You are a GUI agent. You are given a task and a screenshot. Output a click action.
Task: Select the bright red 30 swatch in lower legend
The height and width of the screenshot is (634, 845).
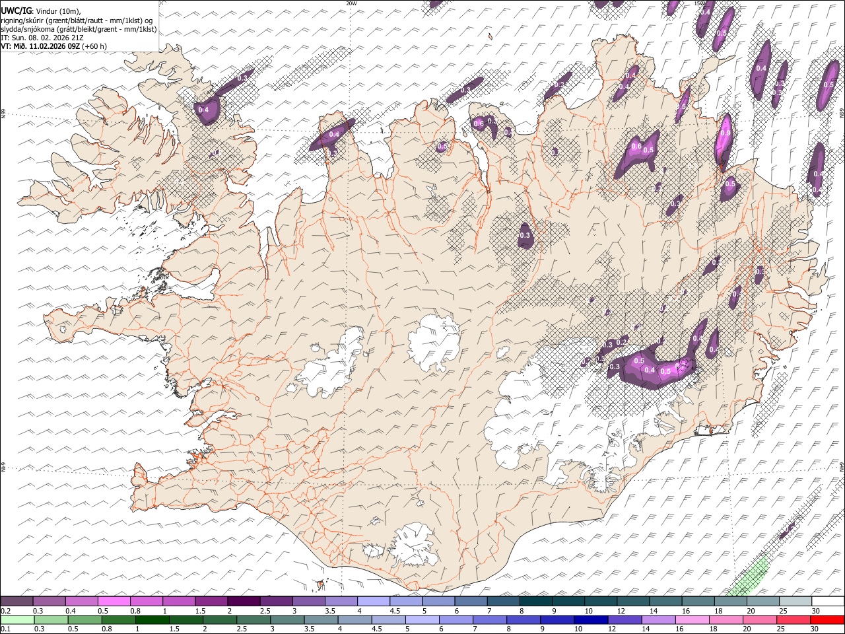coord(828,619)
